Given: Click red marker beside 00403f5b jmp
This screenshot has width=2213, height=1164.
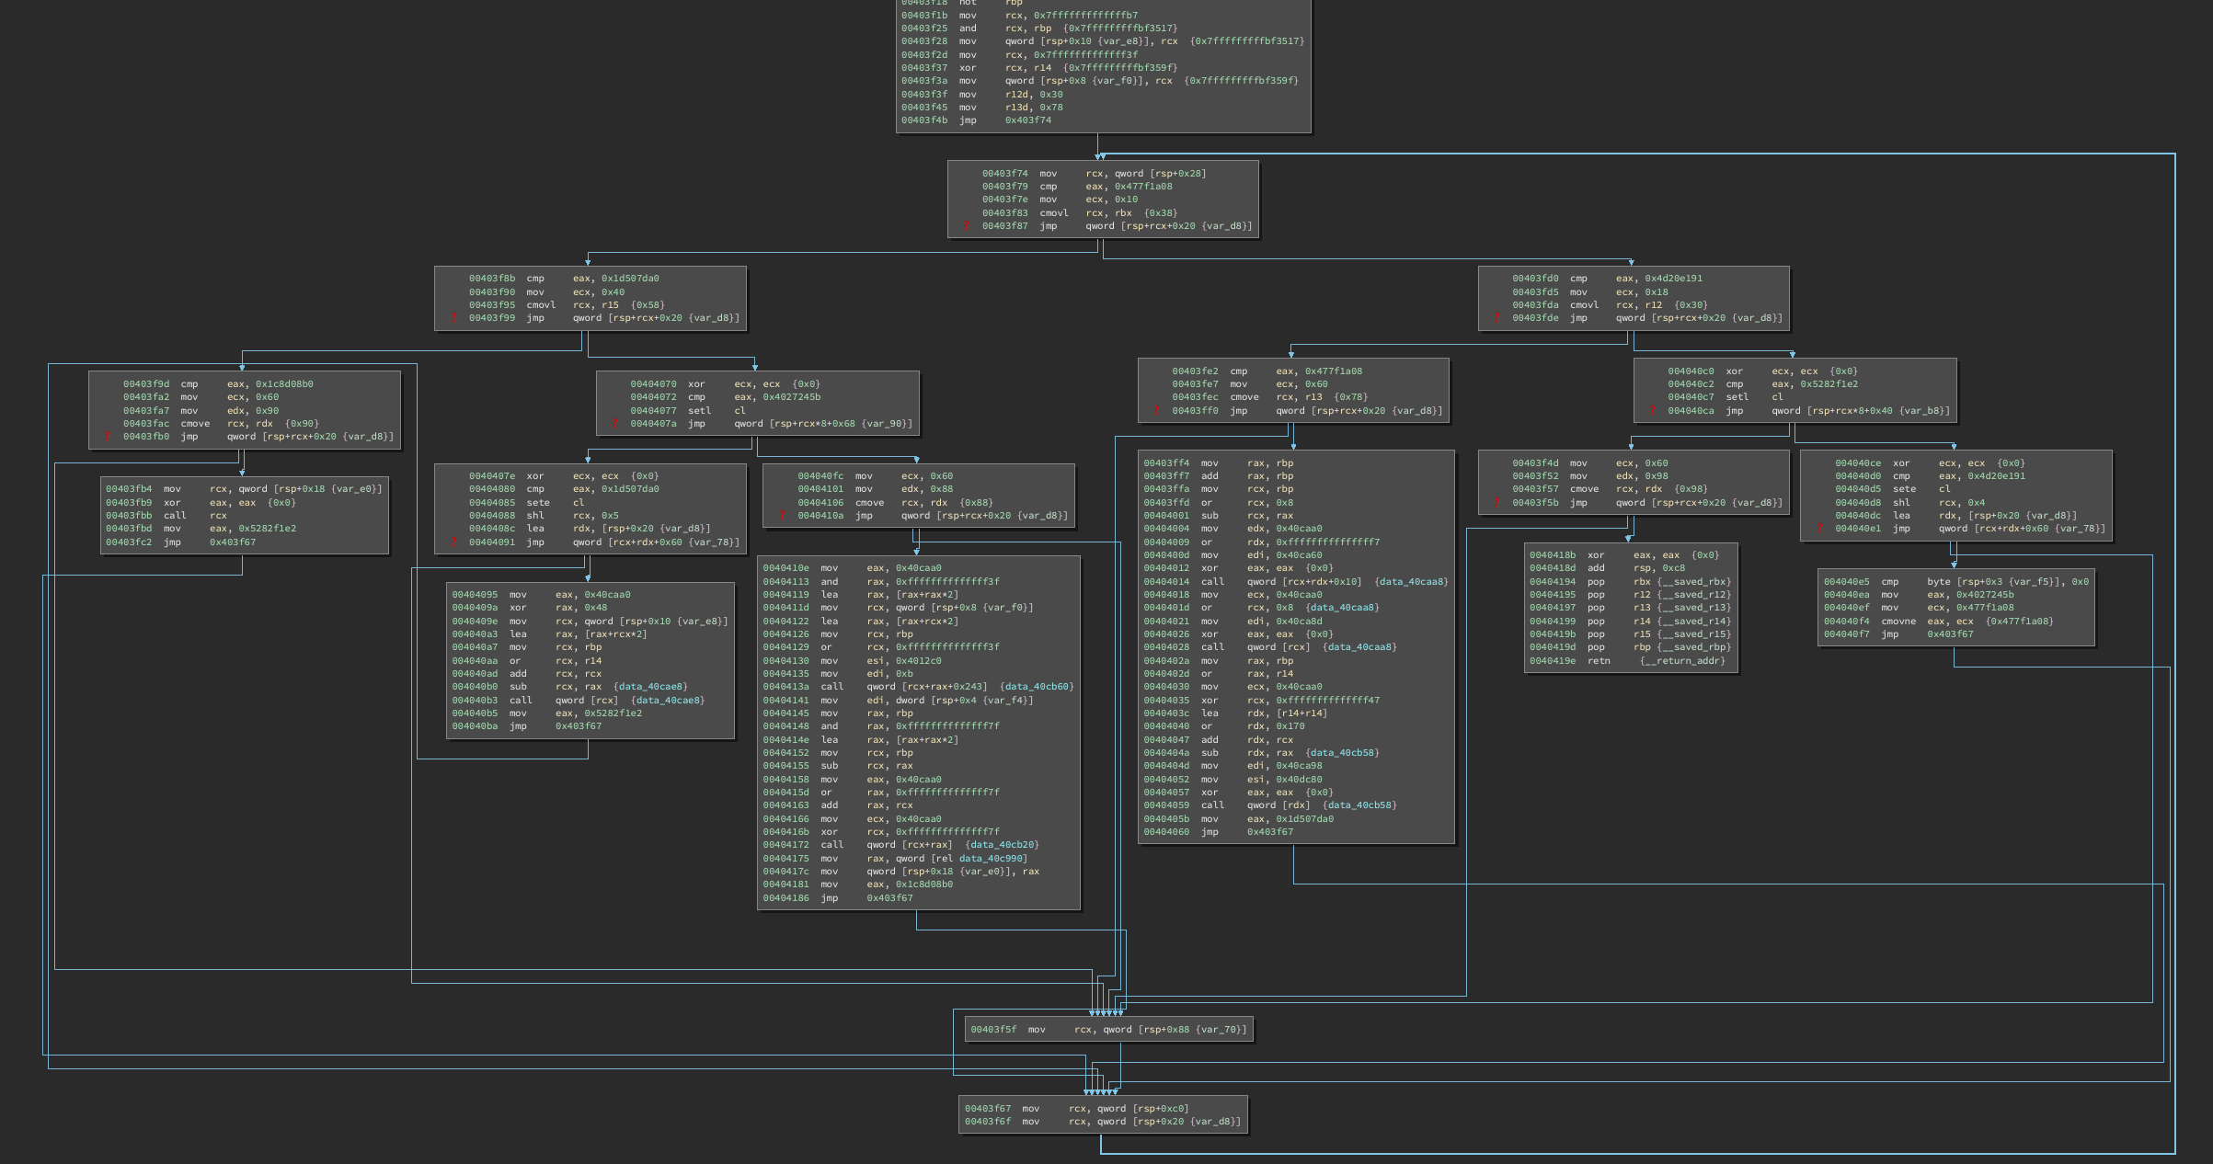Looking at the screenshot, I should 1497,503.
